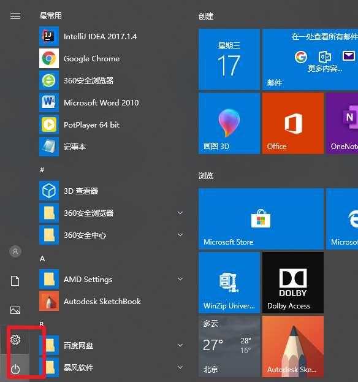Open the calendar tile showing 17
The height and width of the screenshot is (382, 358).
pyautogui.click(x=229, y=59)
